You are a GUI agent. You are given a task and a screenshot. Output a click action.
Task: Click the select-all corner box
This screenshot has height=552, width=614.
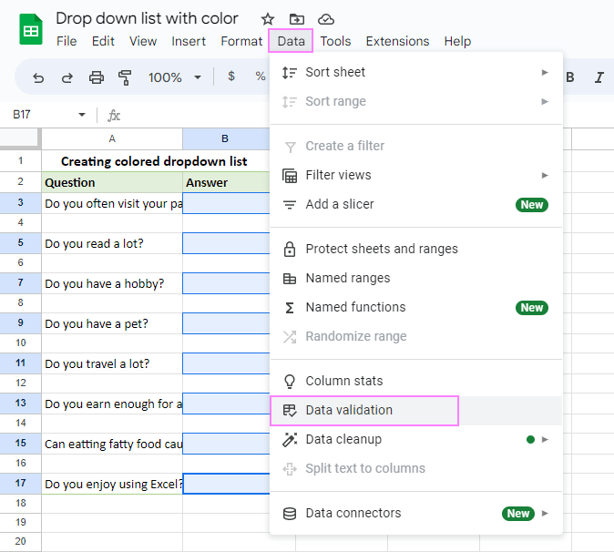pyautogui.click(x=20, y=138)
